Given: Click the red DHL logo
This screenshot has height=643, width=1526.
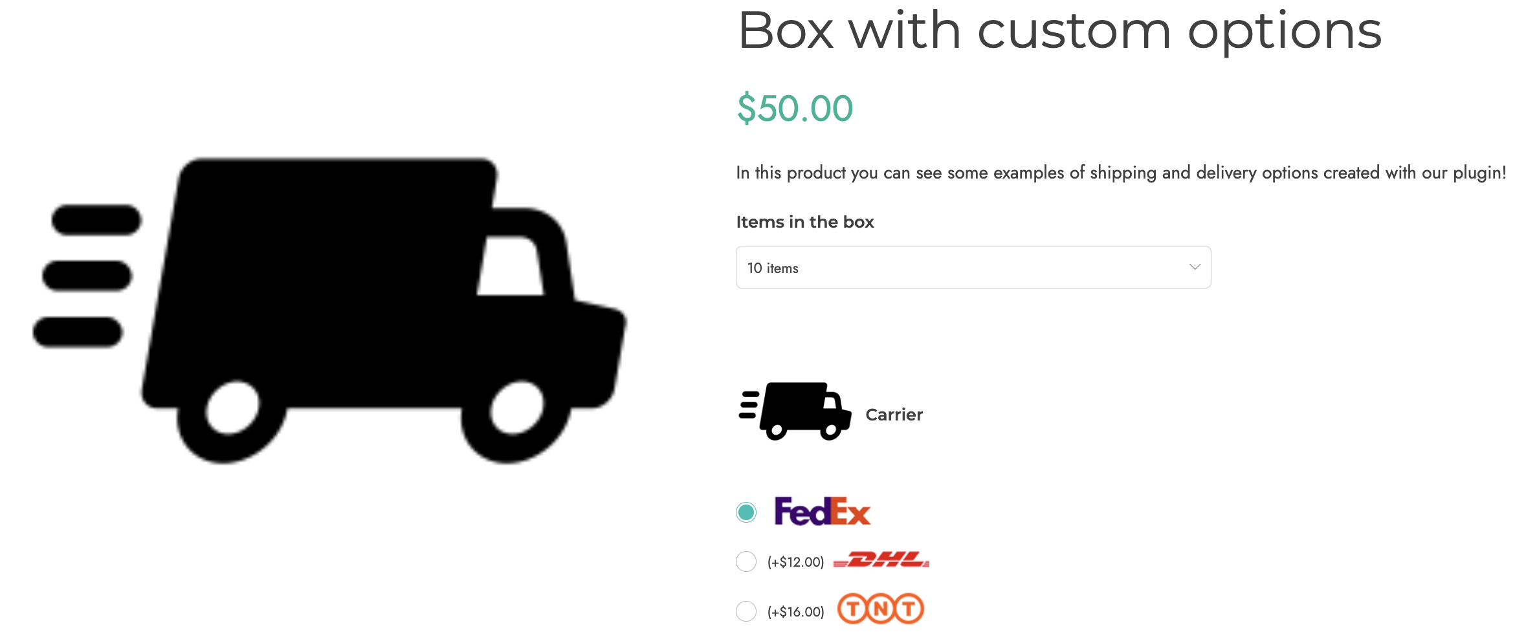Looking at the screenshot, I should coord(881,560).
